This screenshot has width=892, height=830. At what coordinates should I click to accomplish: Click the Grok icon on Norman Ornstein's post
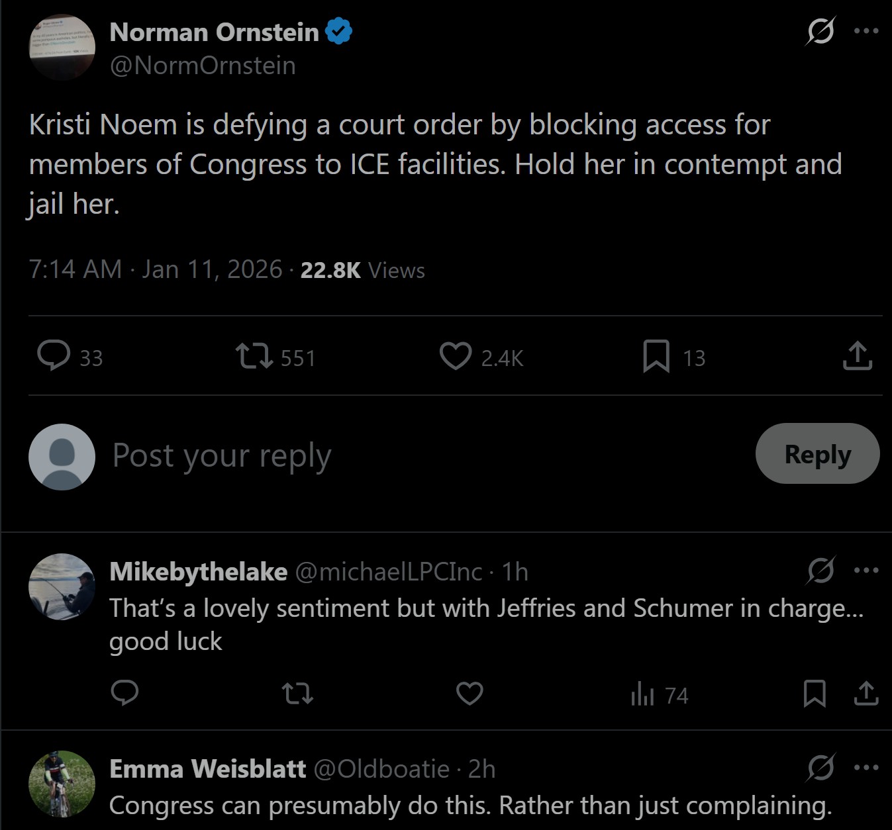pyautogui.click(x=820, y=31)
